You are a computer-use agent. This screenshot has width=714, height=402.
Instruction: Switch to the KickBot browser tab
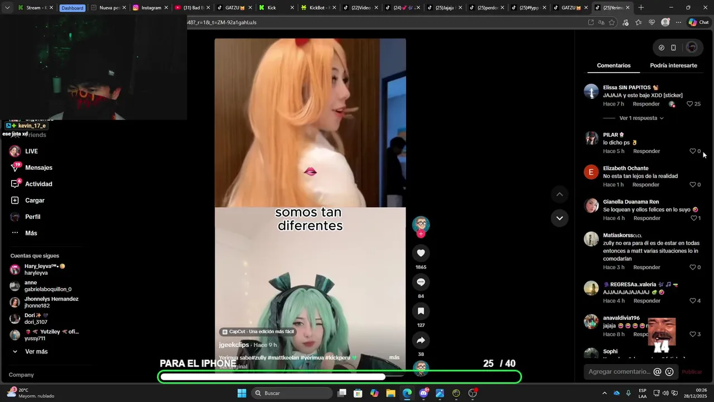coord(318,8)
